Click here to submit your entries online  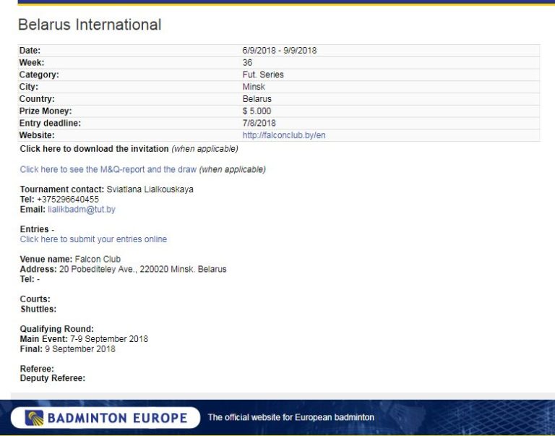point(93,239)
